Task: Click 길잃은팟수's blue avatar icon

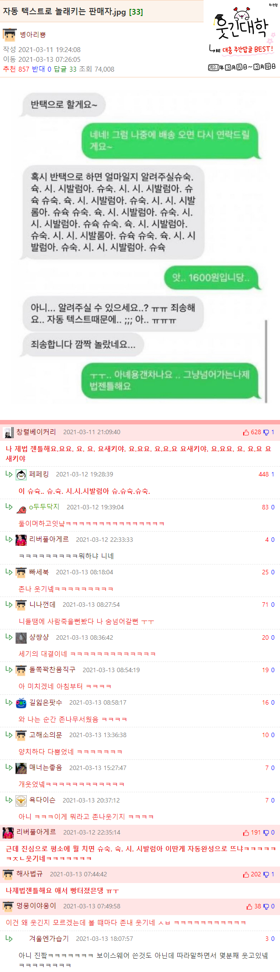Action: (x=21, y=703)
